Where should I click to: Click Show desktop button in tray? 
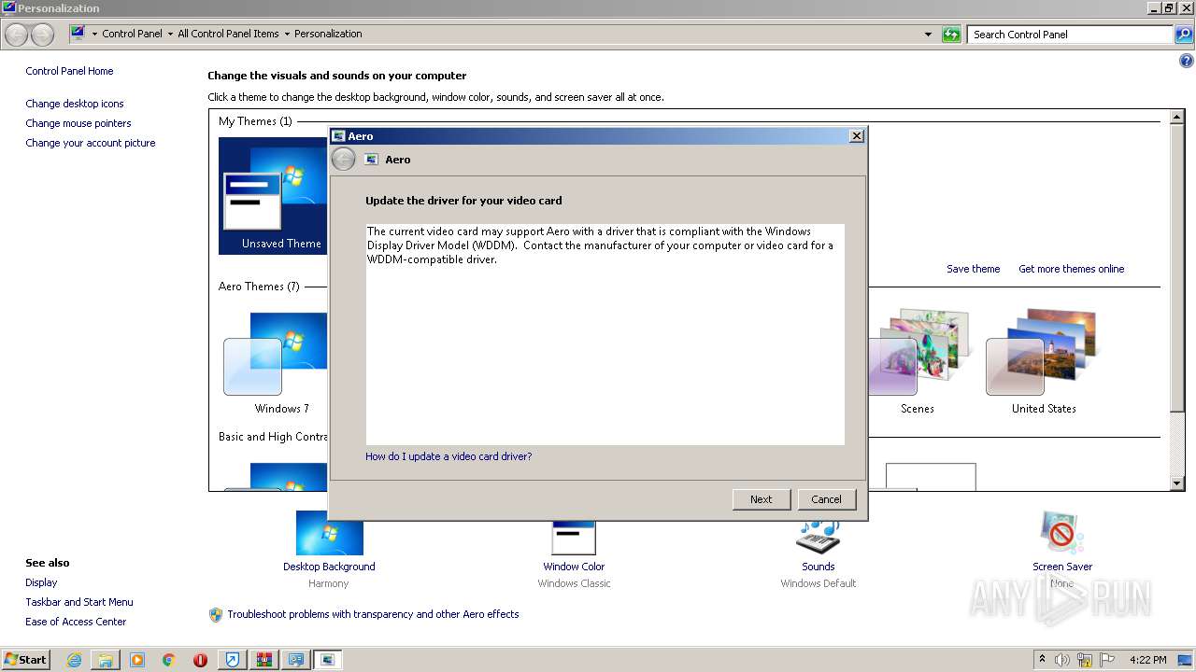(1185, 660)
